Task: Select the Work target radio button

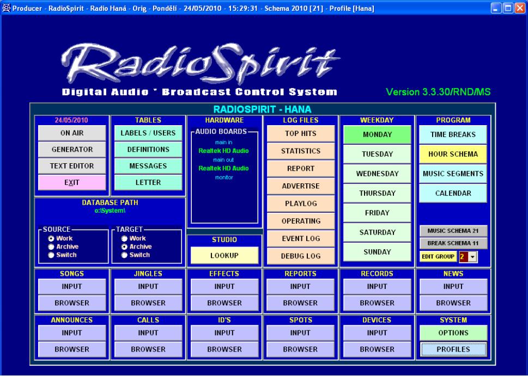Action: pos(125,238)
